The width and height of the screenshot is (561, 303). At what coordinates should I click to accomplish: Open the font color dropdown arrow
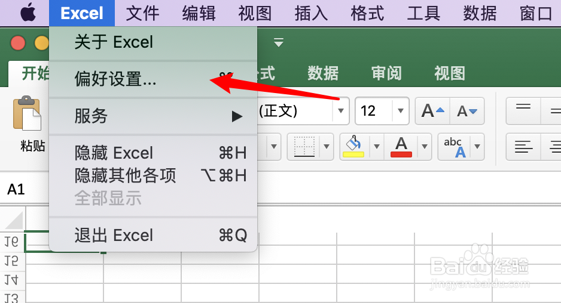pyautogui.click(x=425, y=147)
